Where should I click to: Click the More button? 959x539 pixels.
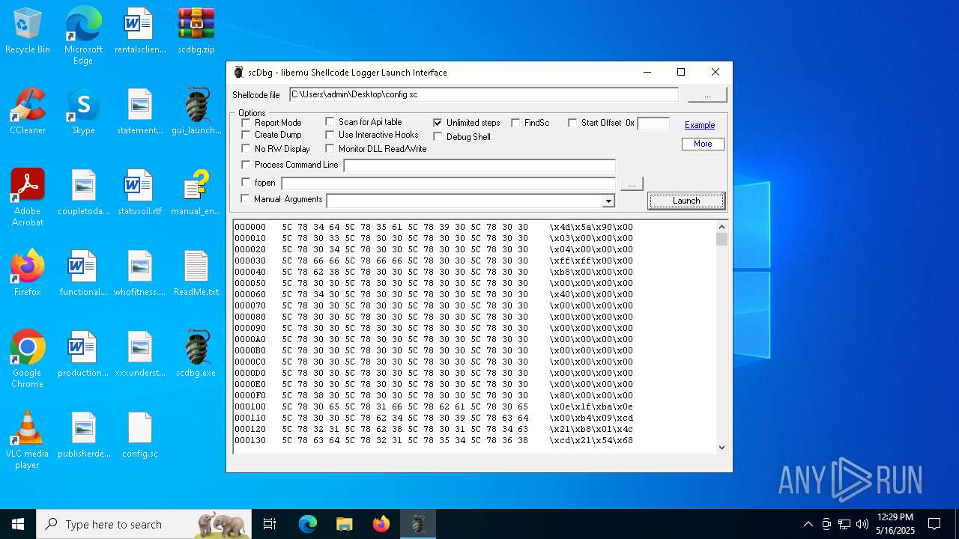click(x=703, y=144)
